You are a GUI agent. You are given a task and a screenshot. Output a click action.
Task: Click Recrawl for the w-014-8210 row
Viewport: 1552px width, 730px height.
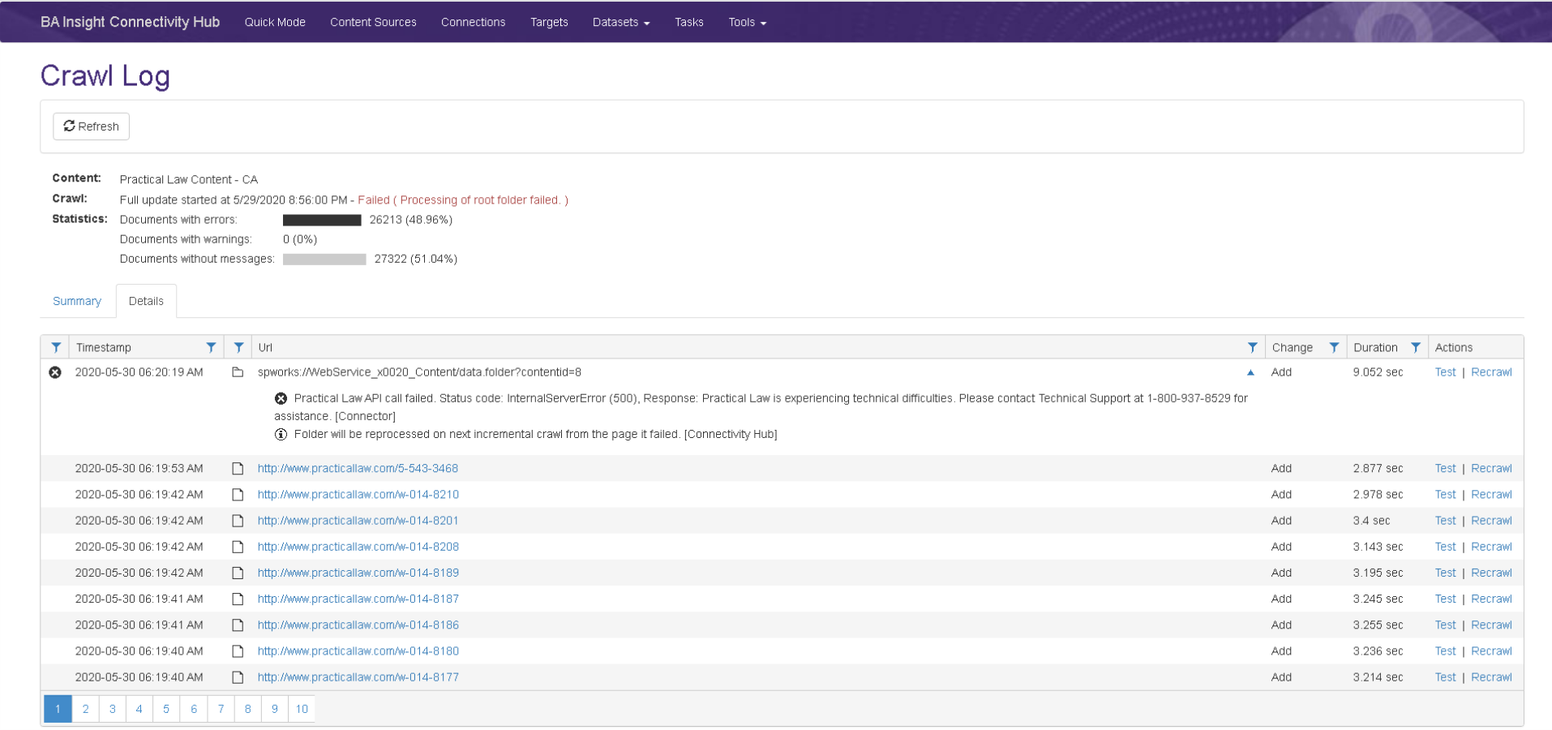pyautogui.click(x=1491, y=495)
